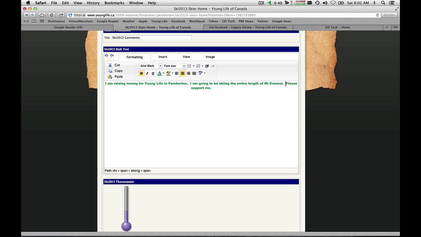
Task: Apply the highlight background color
Action: tap(168, 73)
